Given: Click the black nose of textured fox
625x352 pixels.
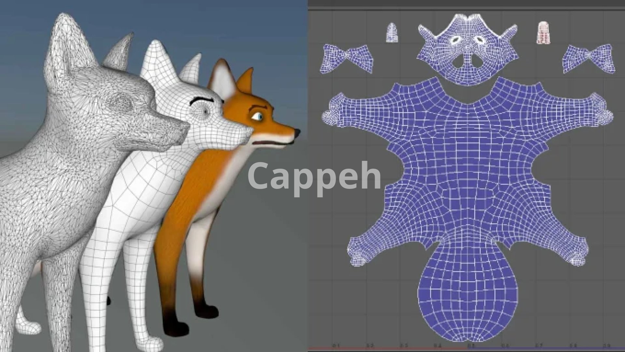Looking at the screenshot, I should pyautogui.click(x=297, y=132).
